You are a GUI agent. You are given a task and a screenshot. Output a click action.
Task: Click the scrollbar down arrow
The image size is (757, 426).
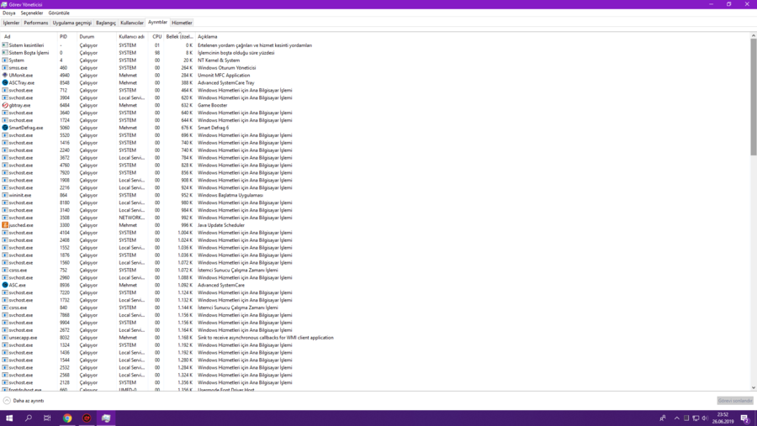(753, 387)
